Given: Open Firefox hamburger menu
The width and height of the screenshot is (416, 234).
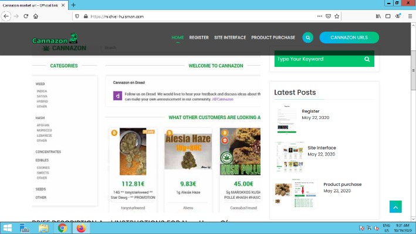Looking at the screenshot, I should 410,16.
